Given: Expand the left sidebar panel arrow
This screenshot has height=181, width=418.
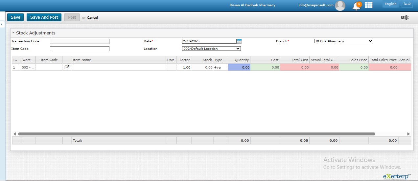Looking at the screenshot, I should coord(2,24).
